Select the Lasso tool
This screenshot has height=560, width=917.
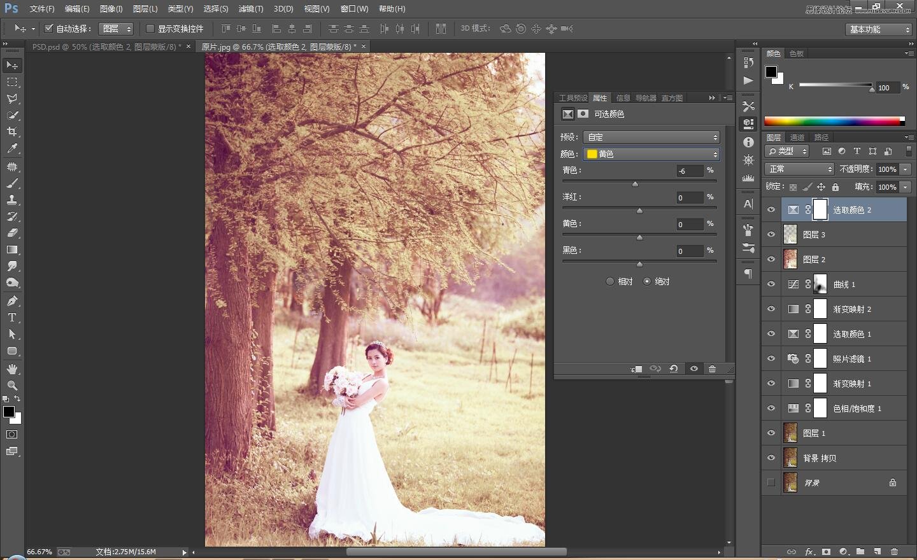click(12, 99)
